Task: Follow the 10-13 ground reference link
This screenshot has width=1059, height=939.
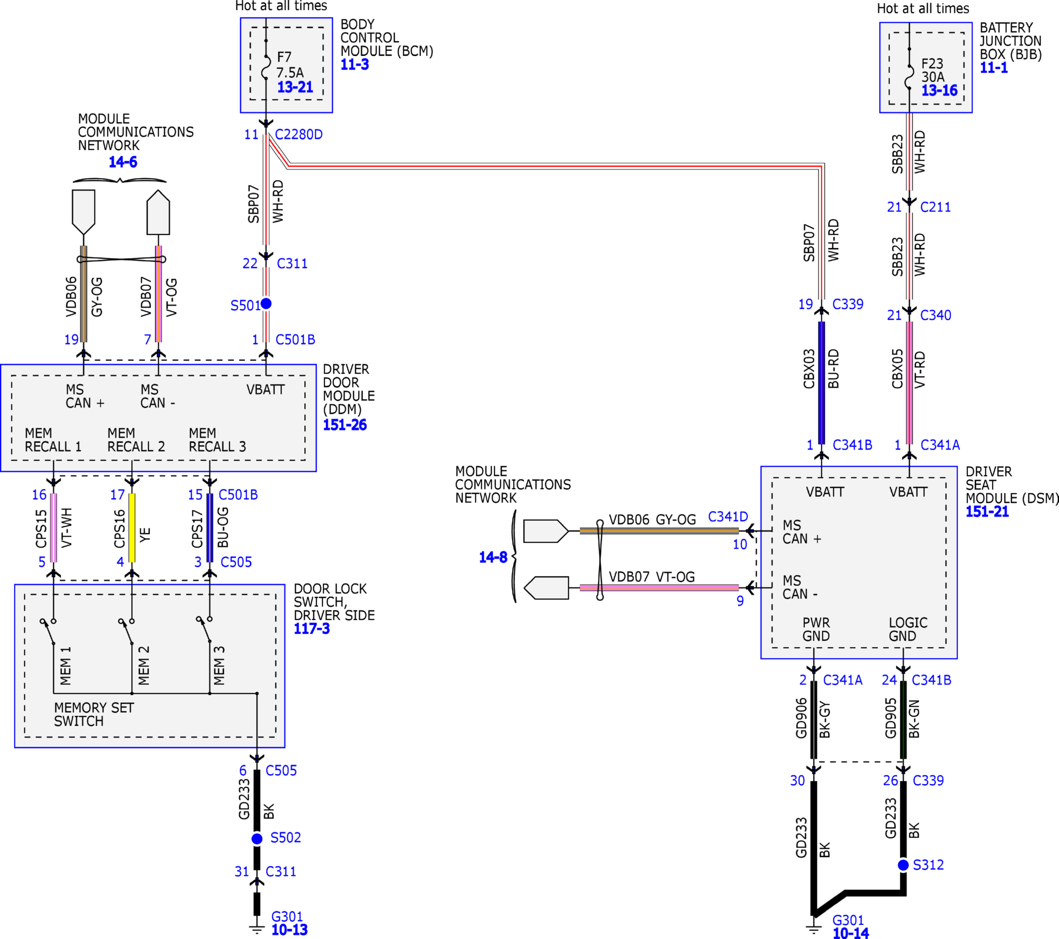Action: pos(289,930)
